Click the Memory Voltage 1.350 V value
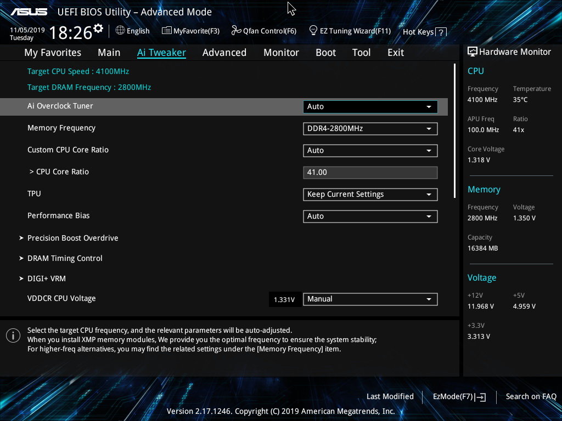562x421 pixels. tap(524, 218)
